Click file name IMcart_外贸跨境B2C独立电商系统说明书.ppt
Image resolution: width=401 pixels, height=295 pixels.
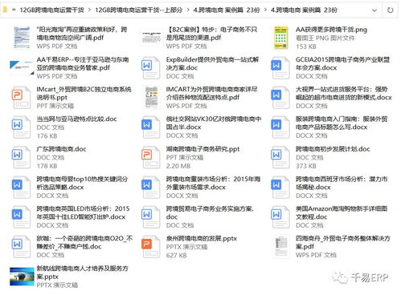coord(84,93)
